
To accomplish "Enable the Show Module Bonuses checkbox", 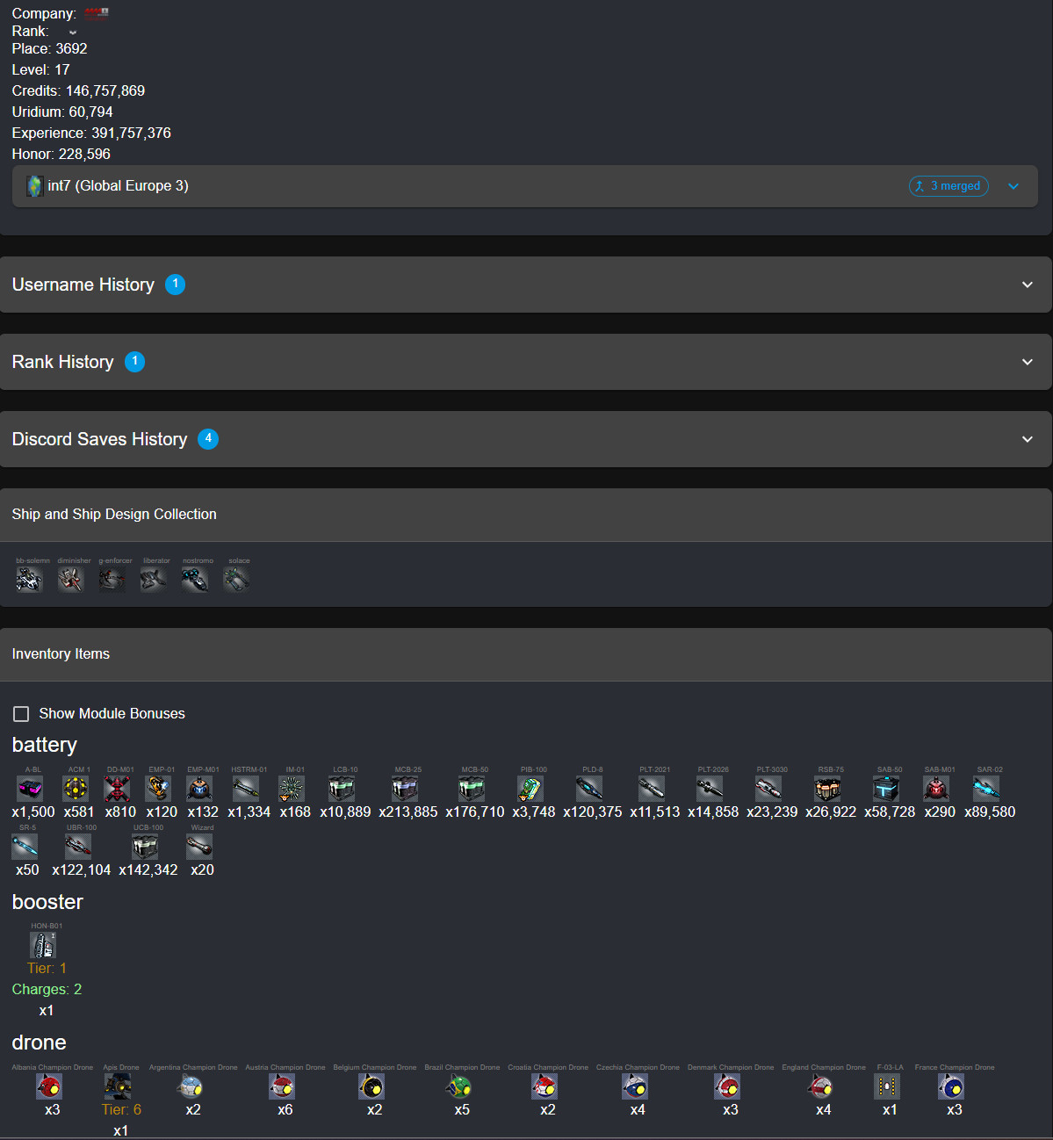I will coord(21,714).
